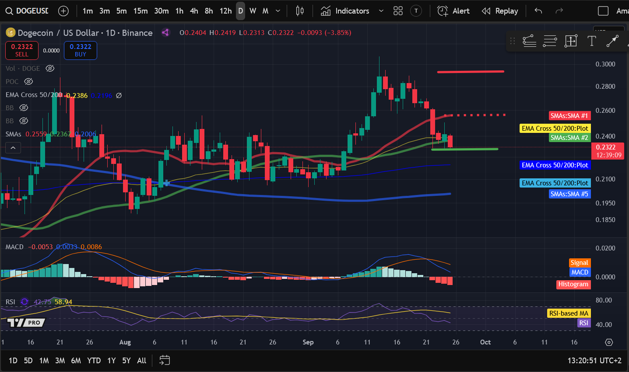Image resolution: width=629 pixels, height=372 pixels.
Task: Select the 4h timeframe
Action: click(194, 11)
